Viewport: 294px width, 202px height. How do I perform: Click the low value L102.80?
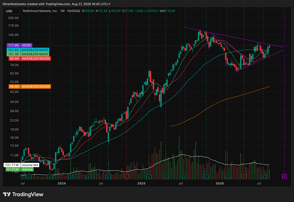115,11
